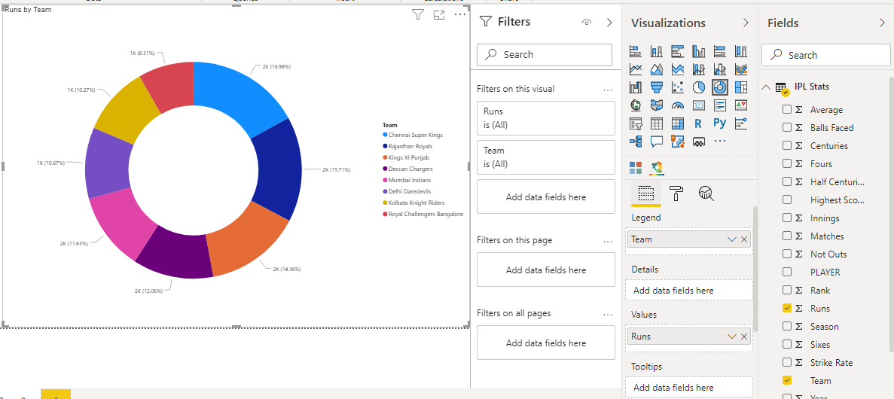This screenshot has height=399, width=894.
Task: Switch to the Format paint roller tab
Action: [x=676, y=193]
